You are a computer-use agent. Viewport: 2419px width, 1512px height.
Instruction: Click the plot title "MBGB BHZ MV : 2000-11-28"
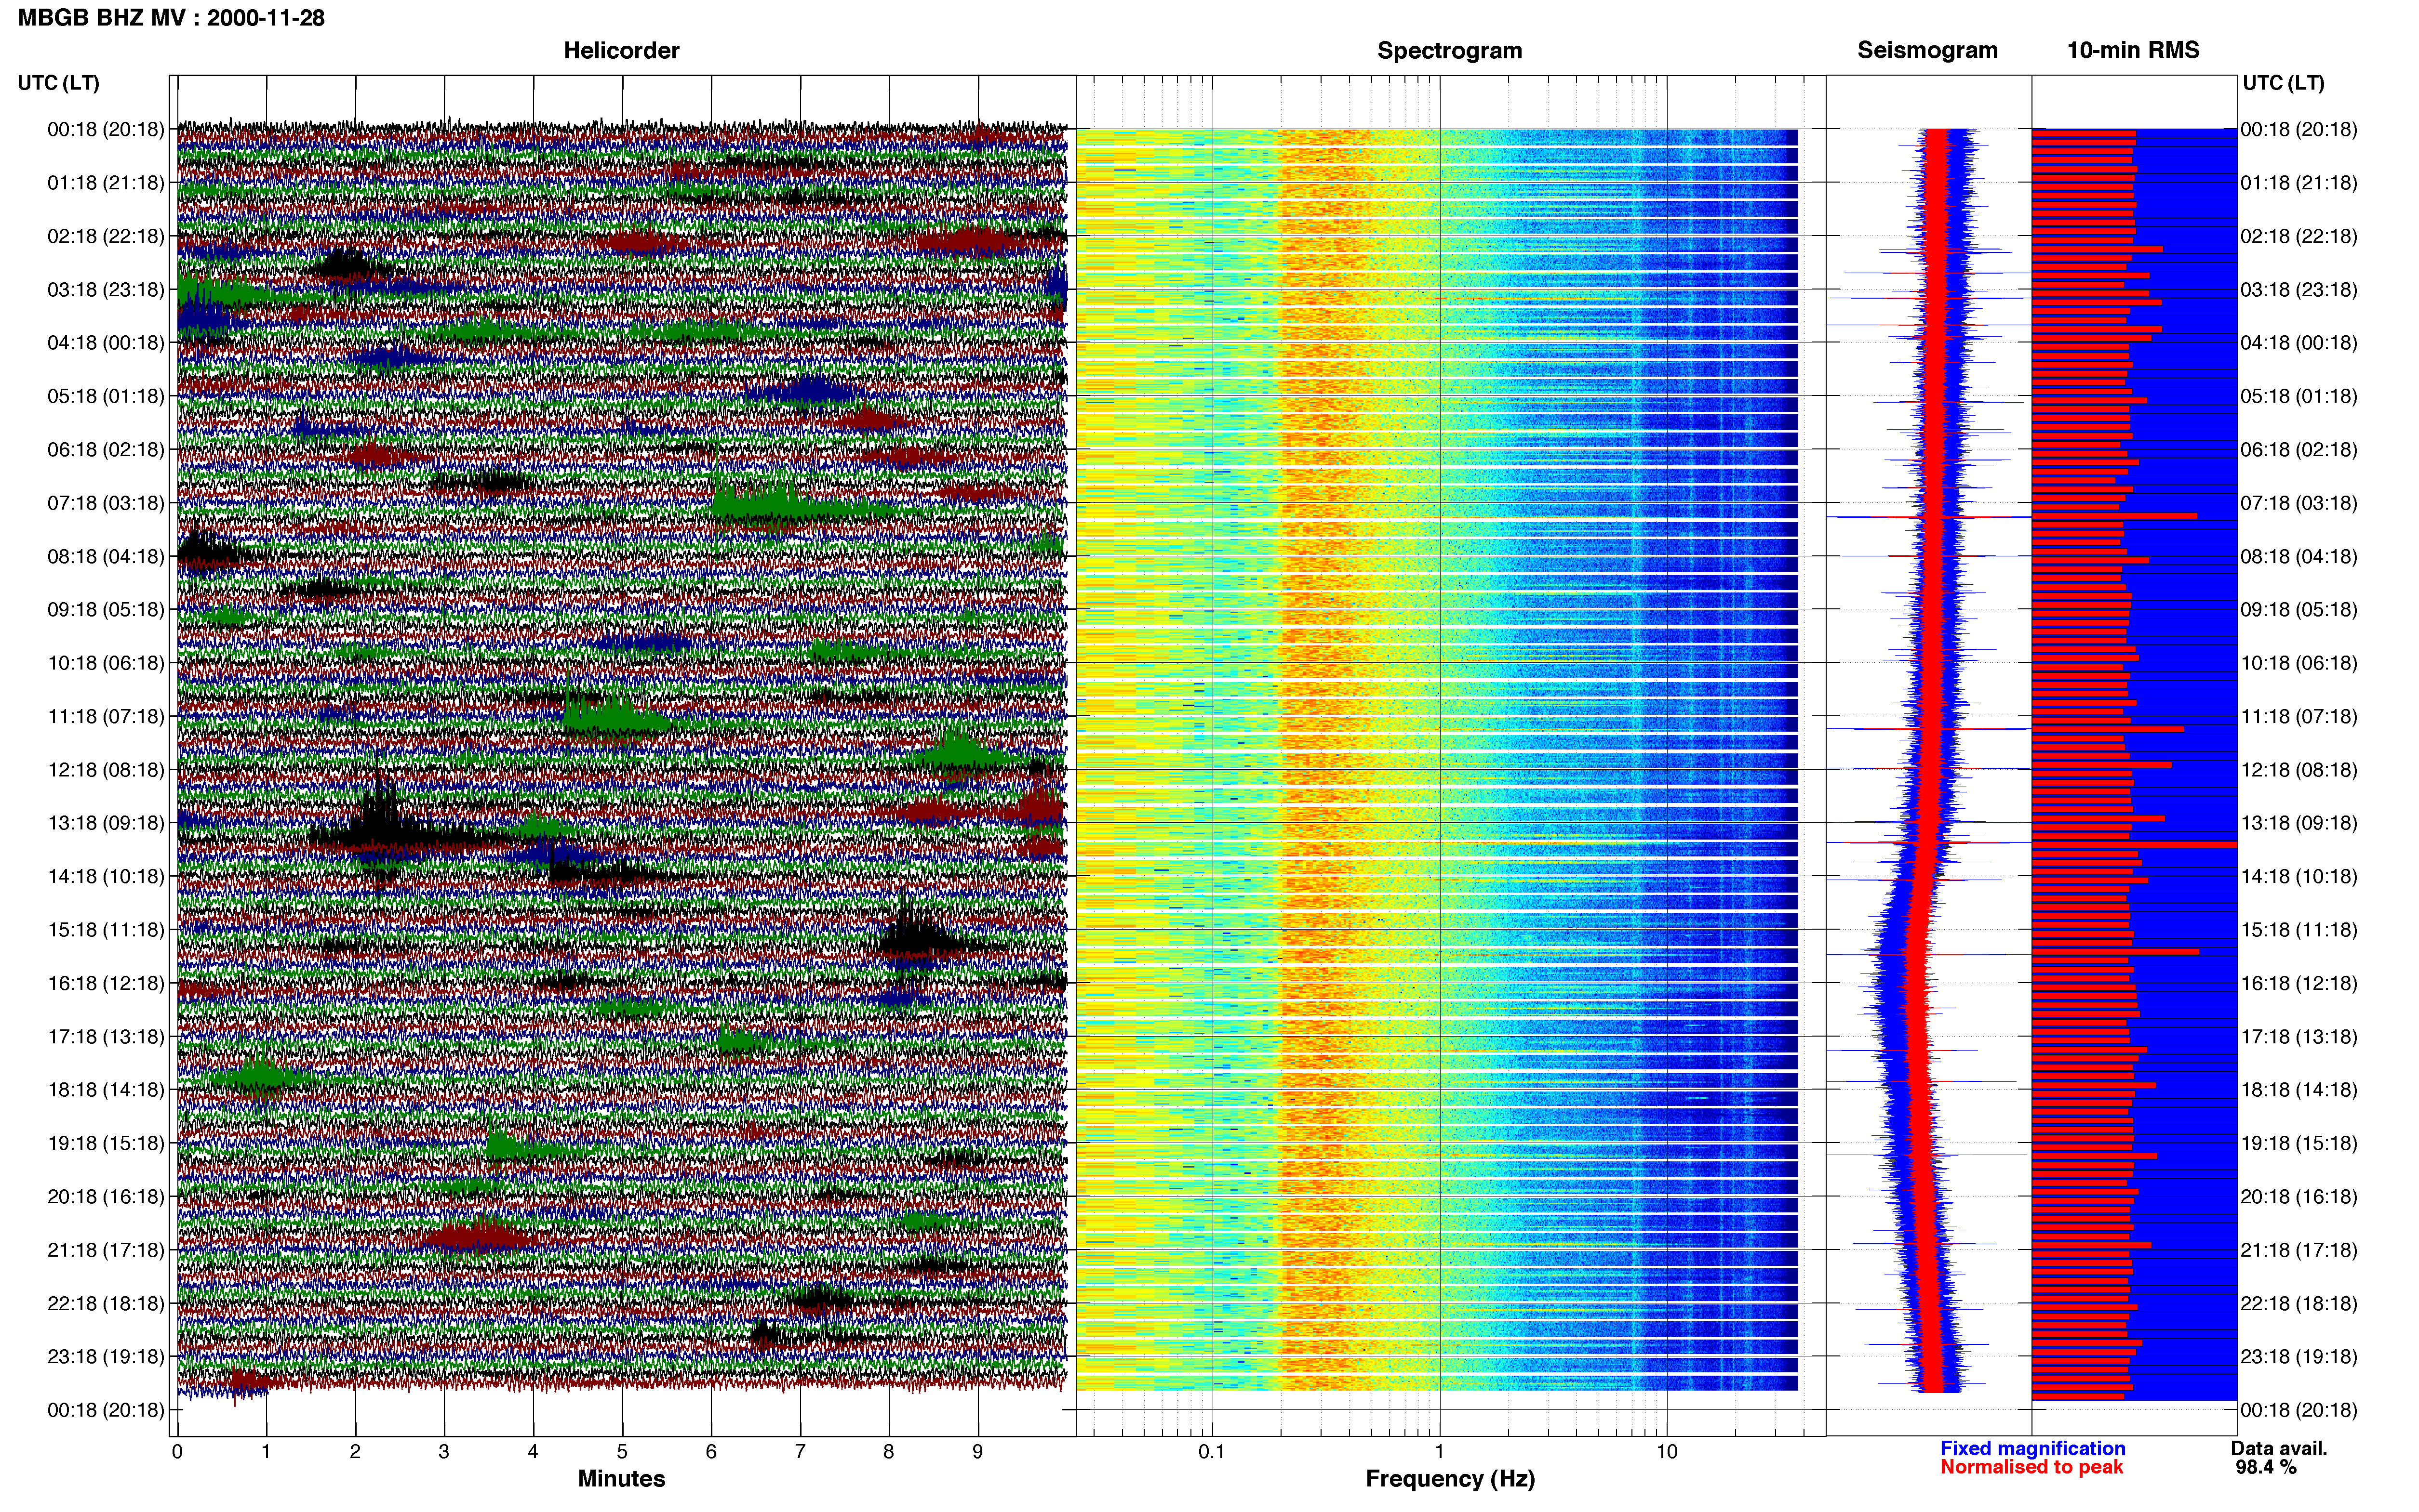171,17
